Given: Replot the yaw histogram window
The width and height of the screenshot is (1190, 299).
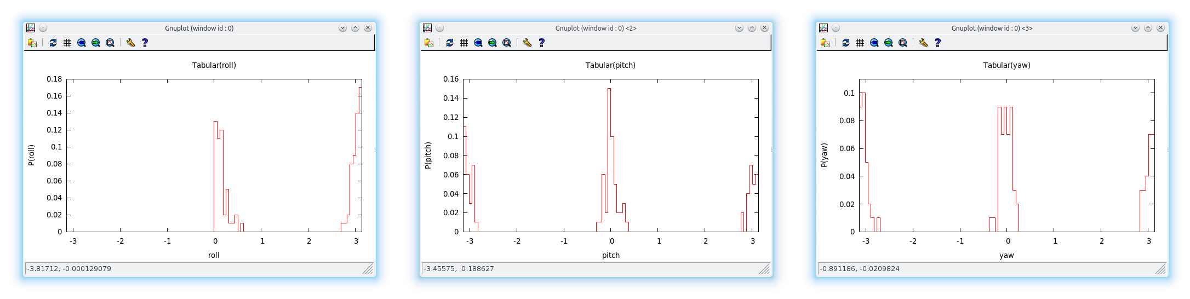Looking at the screenshot, I should click(846, 43).
